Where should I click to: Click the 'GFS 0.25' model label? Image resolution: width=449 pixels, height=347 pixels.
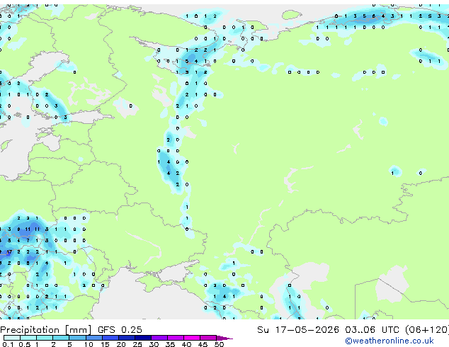click(120, 330)
